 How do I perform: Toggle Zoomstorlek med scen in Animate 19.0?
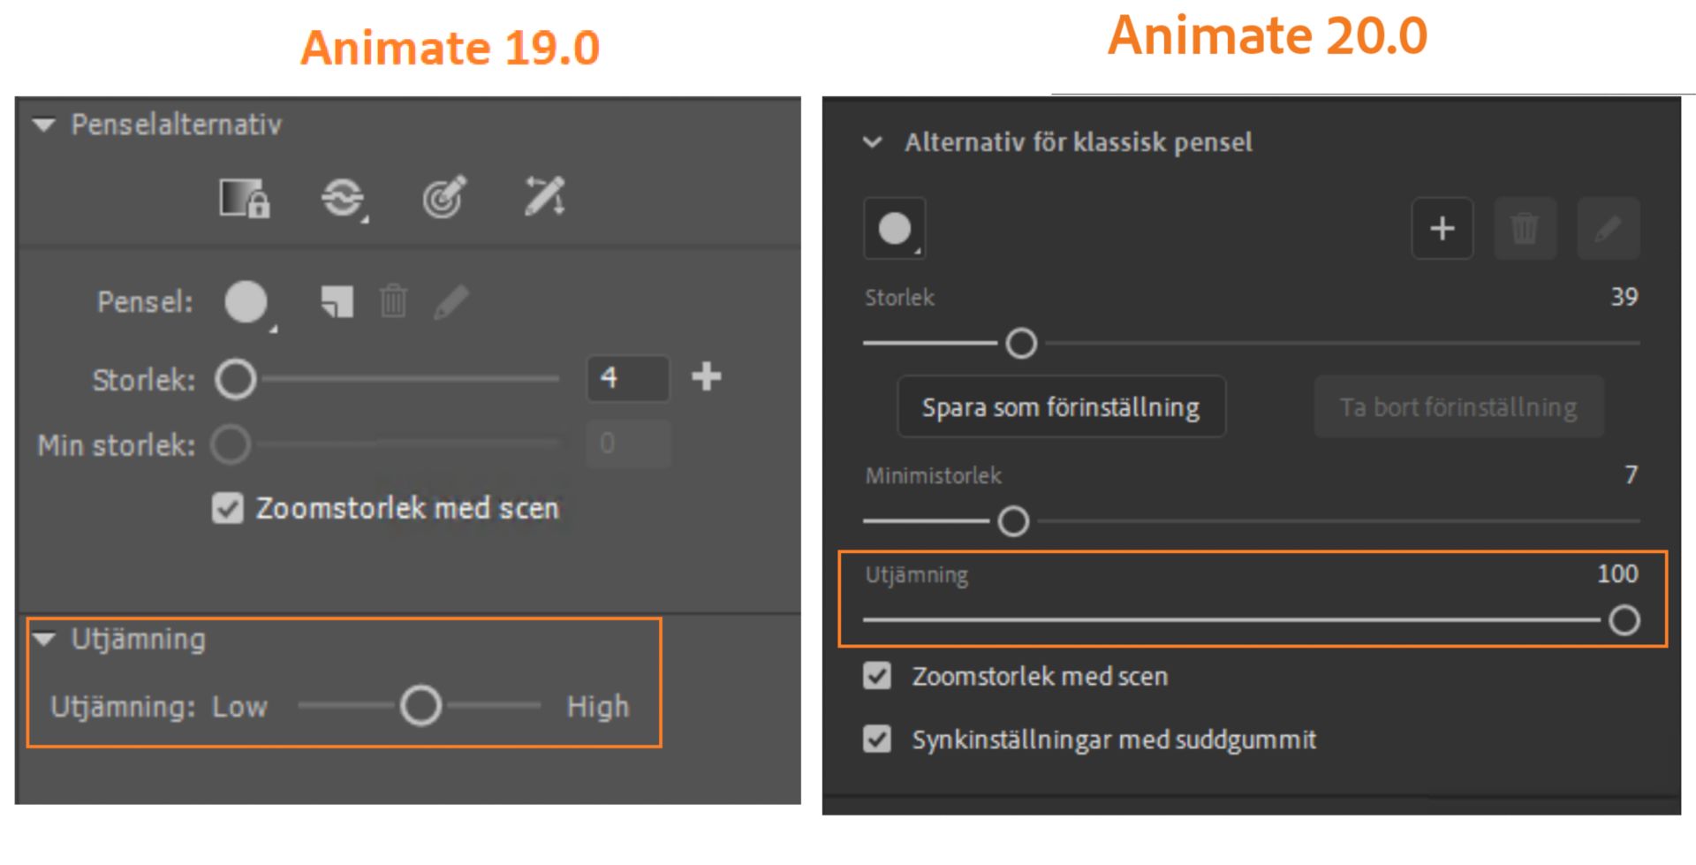pyautogui.click(x=227, y=508)
